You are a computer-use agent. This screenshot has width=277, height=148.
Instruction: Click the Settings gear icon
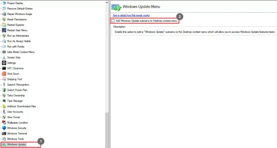(x=4, y=63)
